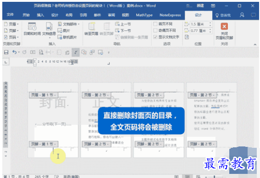Collapse the ribbon with the chevron
This screenshot has width=260, height=178.
[x=255, y=44]
